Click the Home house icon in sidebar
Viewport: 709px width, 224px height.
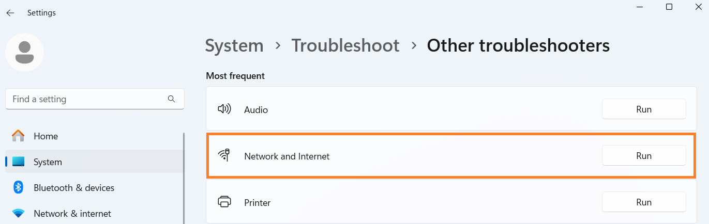[18, 136]
